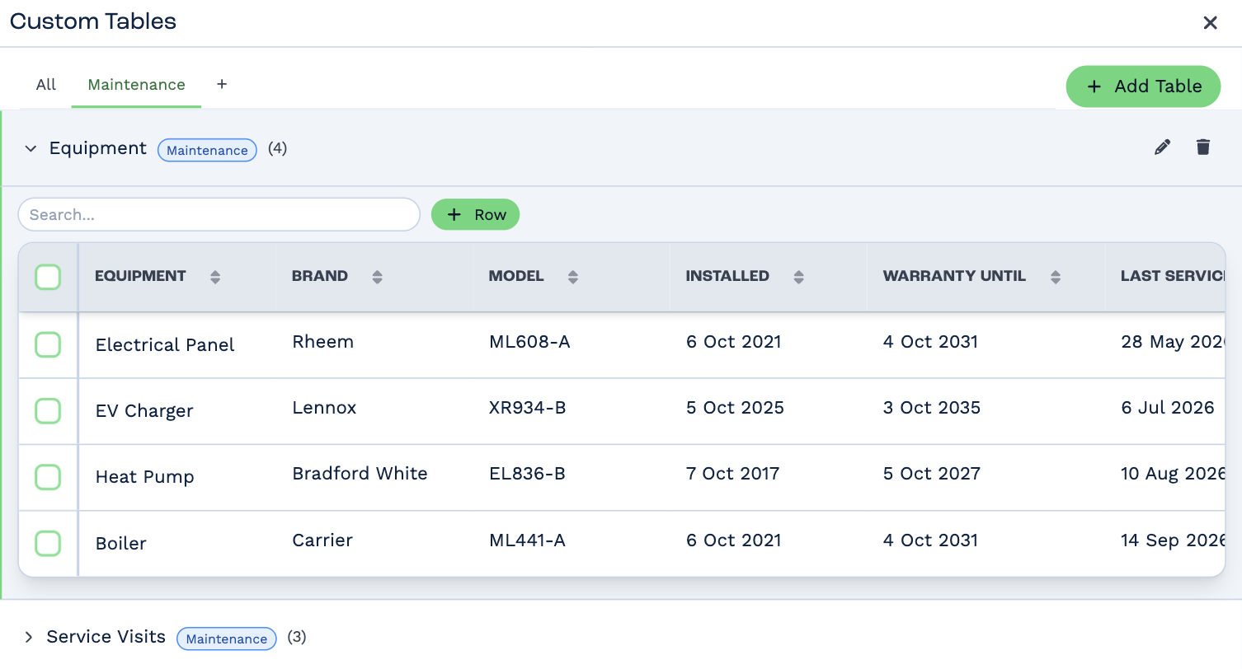The width and height of the screenshot is (1242, 669).
Task: Edit the Equipment table with the pencil icon
Action: [x=1163, y=147]
